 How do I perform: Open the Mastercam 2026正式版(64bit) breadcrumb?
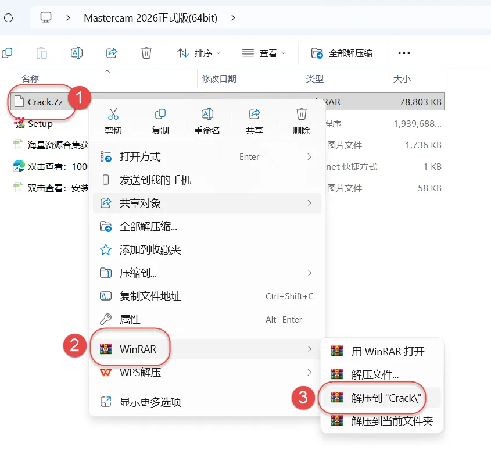click(150, 18)
